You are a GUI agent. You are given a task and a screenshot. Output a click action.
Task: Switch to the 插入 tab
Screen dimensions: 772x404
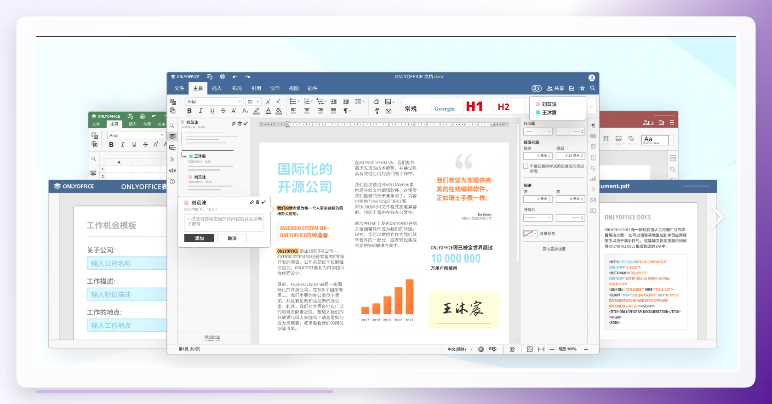(217, 88)
